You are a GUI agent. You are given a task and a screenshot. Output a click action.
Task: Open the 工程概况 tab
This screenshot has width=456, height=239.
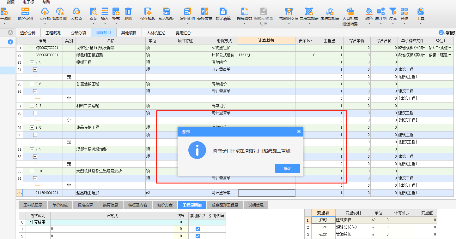[x=53, y=33]
